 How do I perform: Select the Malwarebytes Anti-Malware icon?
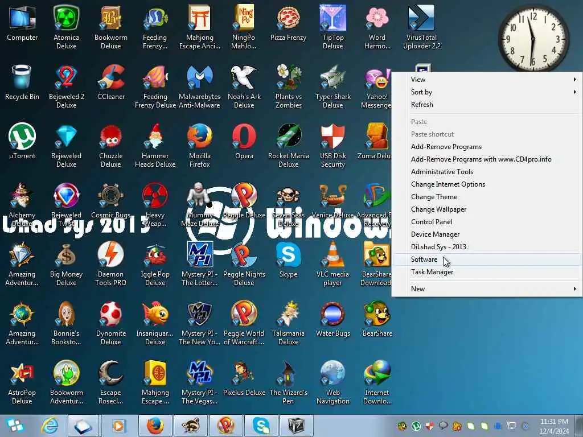pyautogui.click(x=200, y=86)
